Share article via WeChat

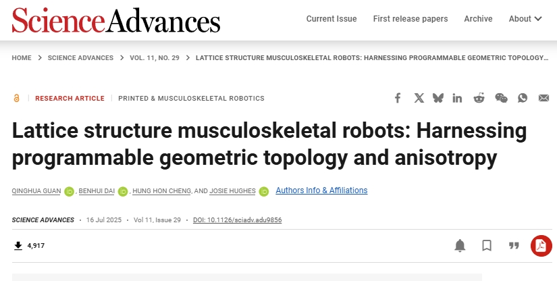[501, 98]
